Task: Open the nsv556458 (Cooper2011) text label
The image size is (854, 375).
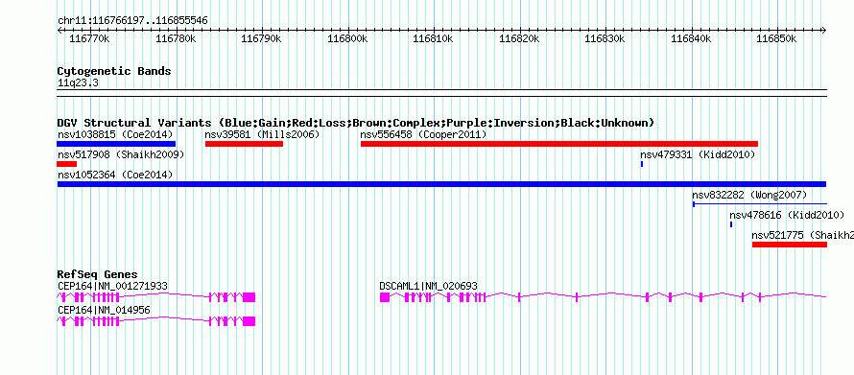Action: click(423, 134)
